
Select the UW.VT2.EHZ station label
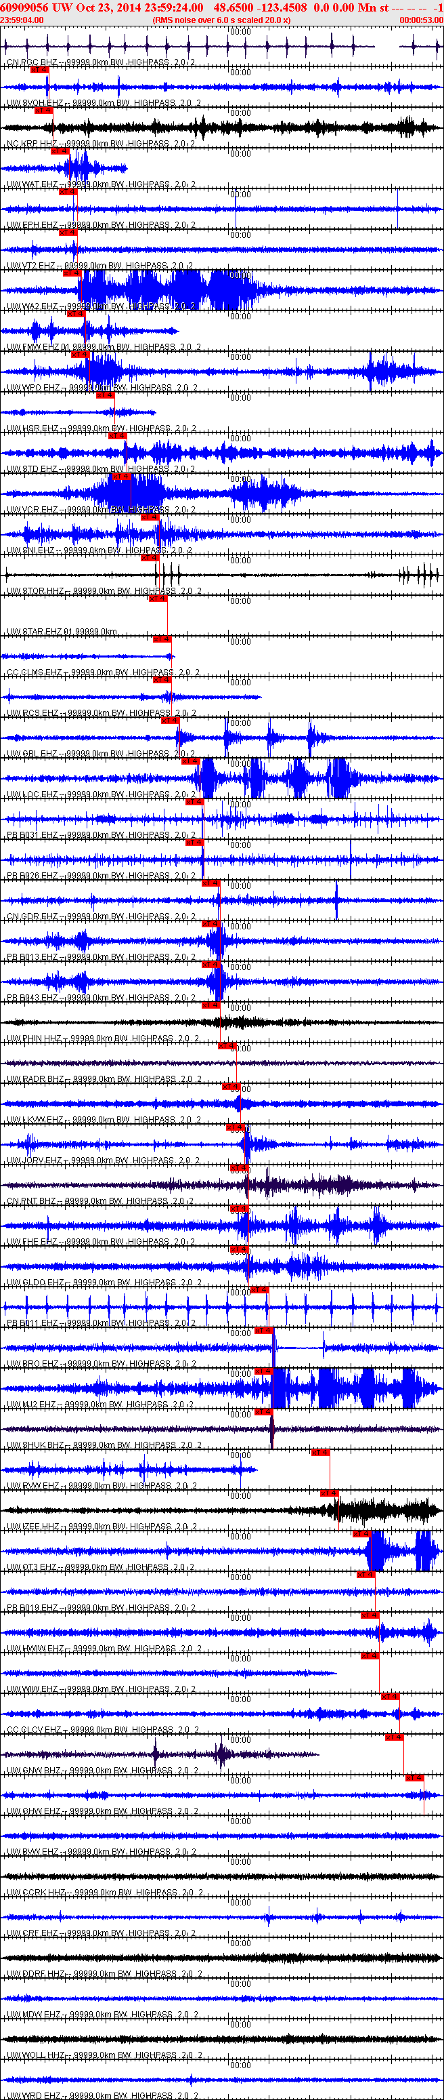(99, 266)
